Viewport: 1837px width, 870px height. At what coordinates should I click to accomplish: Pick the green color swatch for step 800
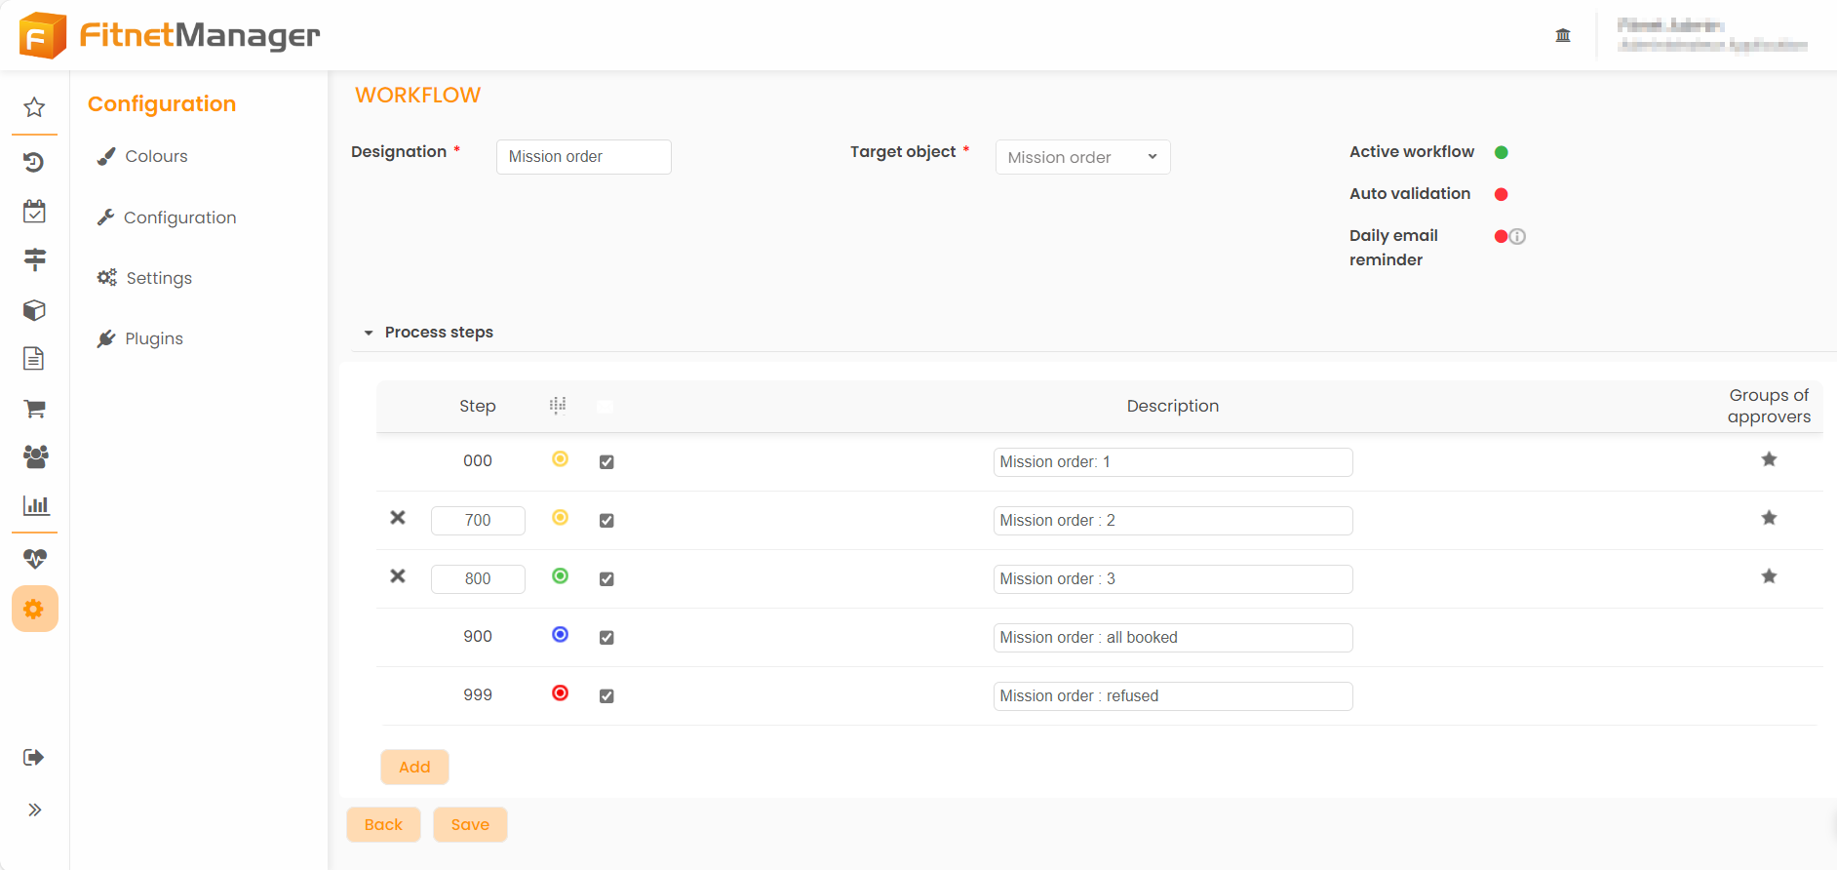(560, 576)
